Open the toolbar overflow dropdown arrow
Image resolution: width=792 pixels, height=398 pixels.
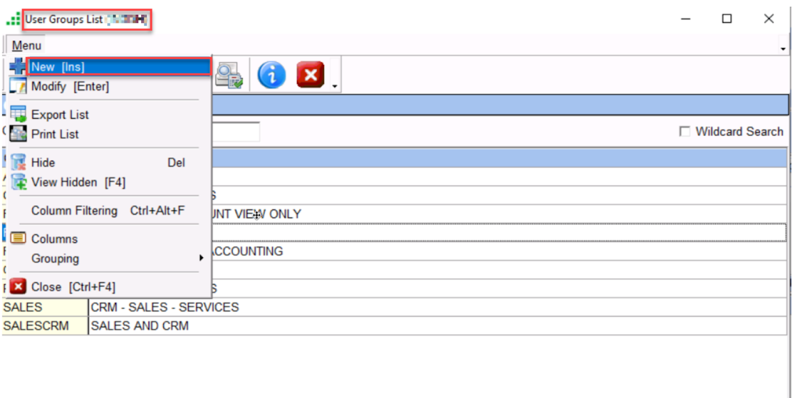[x=335, y=86]
